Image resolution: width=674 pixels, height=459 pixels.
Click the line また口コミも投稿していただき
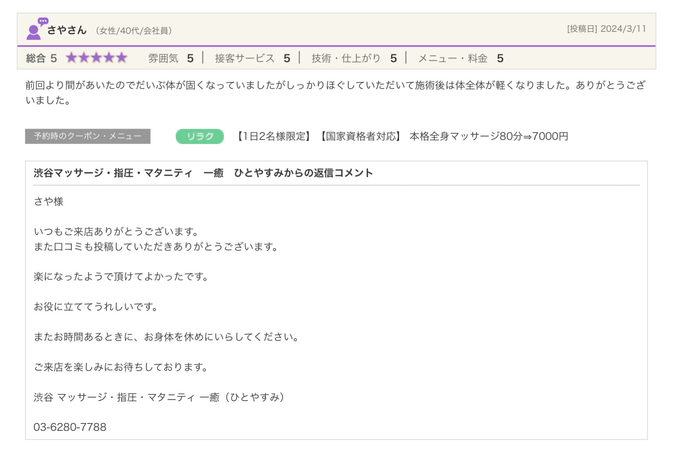(156, 247)
